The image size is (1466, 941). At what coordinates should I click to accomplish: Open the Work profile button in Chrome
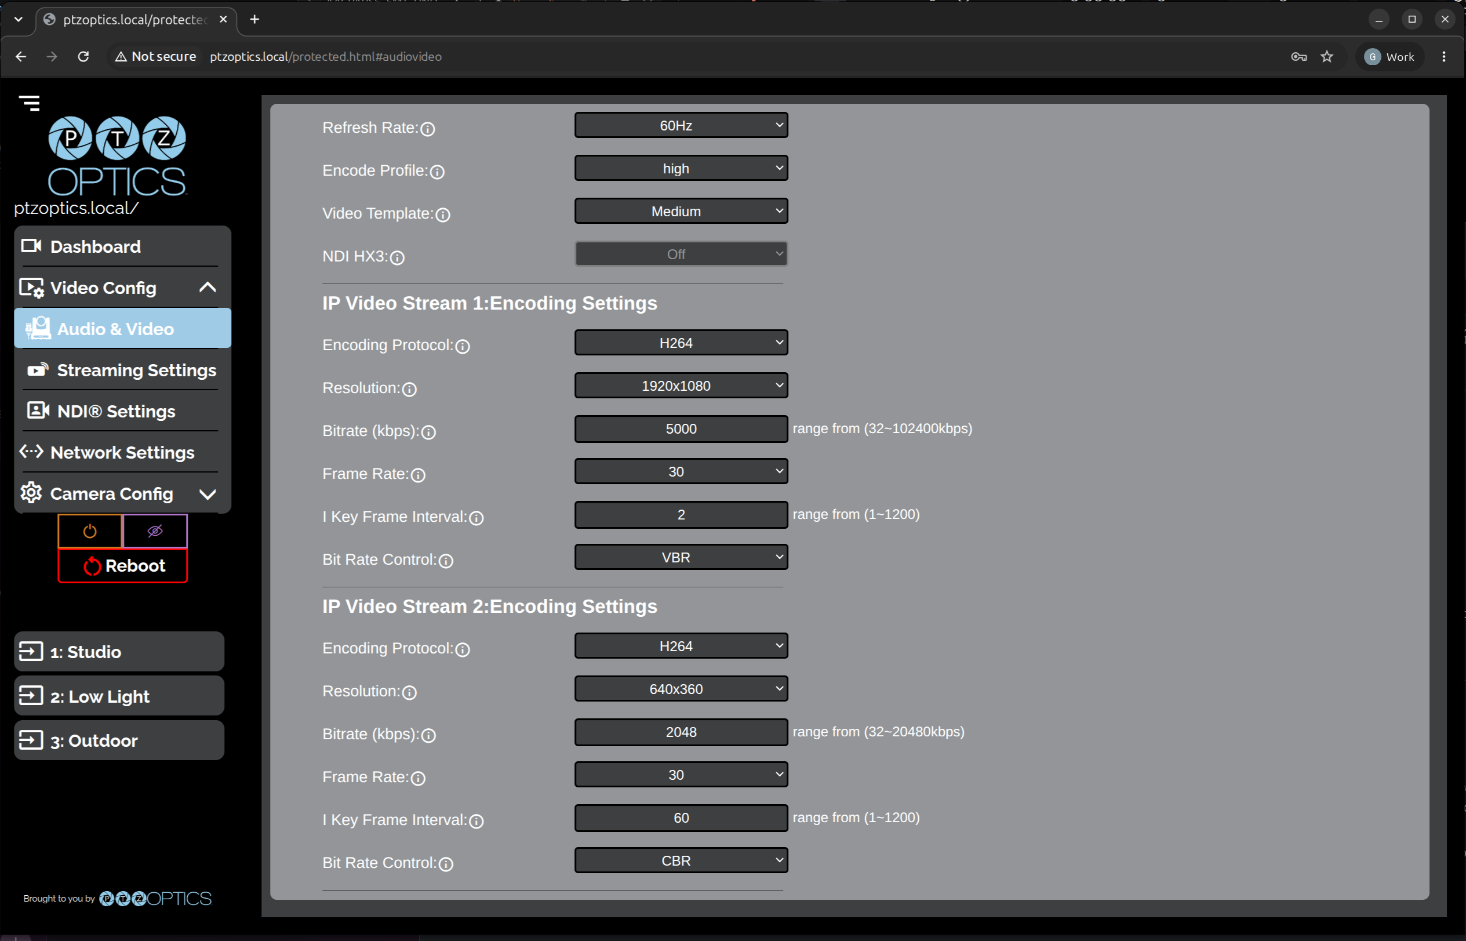pyautogui.click(x=1389, y=57)
